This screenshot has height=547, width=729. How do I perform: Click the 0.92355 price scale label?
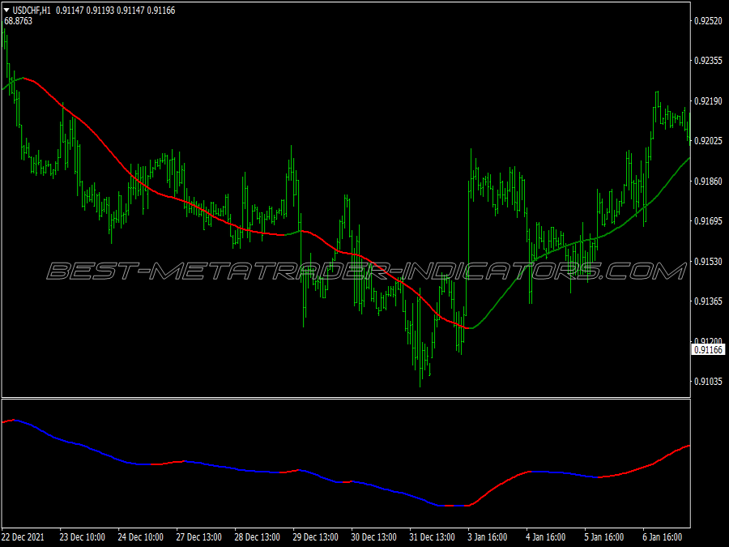click(x=709, y=61)
